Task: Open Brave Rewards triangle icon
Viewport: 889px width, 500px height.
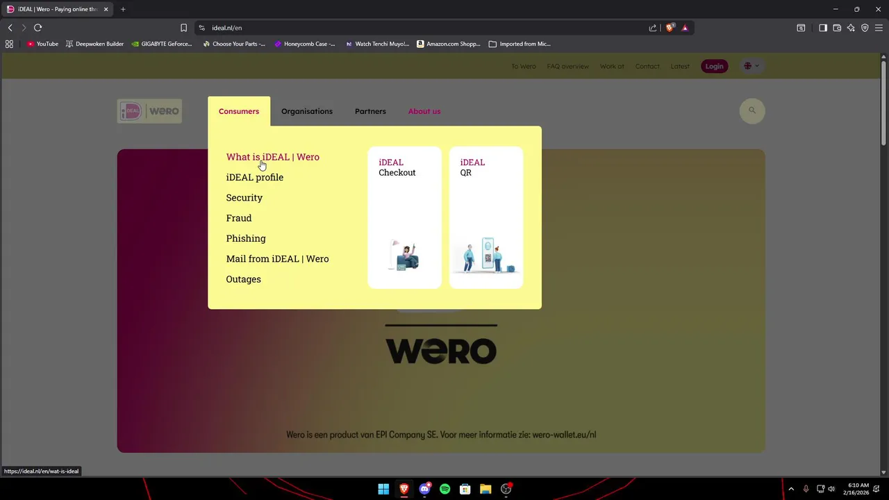Action: (x=685, y=28)
